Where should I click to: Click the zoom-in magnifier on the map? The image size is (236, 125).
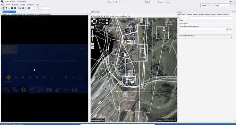[93, 27]
